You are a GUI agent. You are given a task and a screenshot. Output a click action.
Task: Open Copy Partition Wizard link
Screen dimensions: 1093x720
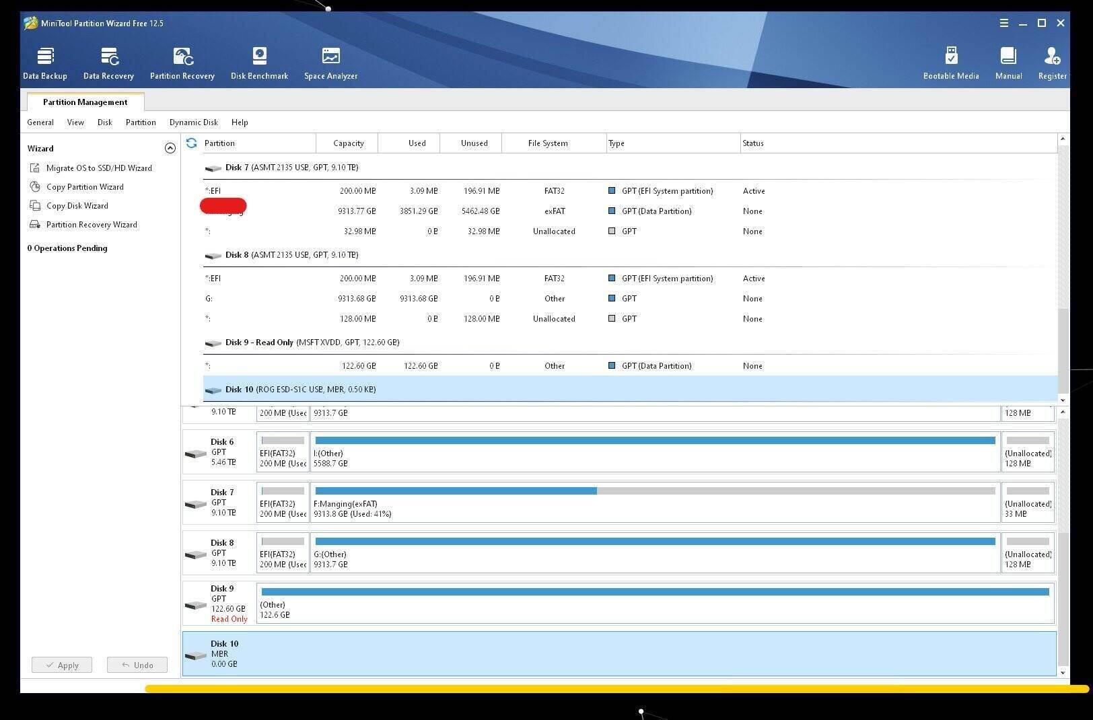tap(85, 186)
